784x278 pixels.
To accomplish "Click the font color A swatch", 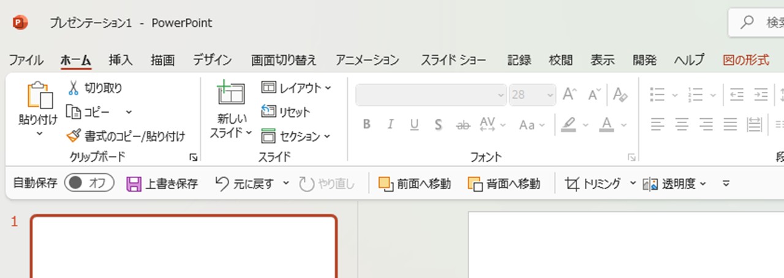I will click(606, 124).
